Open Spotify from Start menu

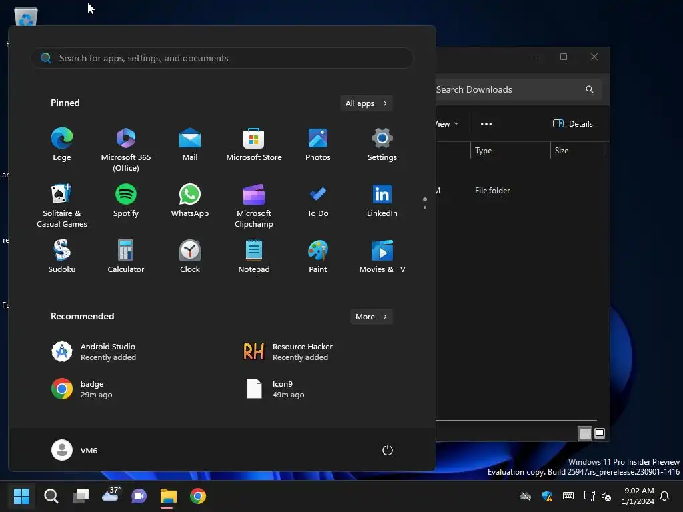[126, 200]
